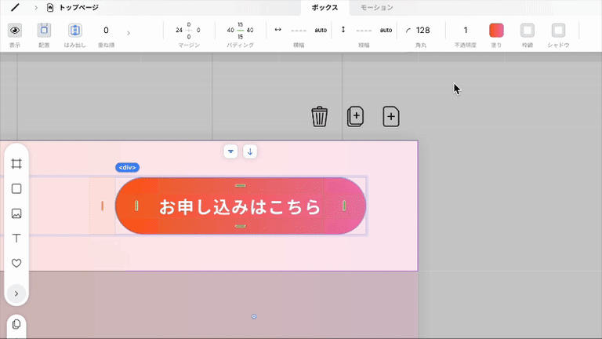This screenshot has height=339, width=602.
Task: Click the corner radius curve icon
Action: click(x=408, y=31)
